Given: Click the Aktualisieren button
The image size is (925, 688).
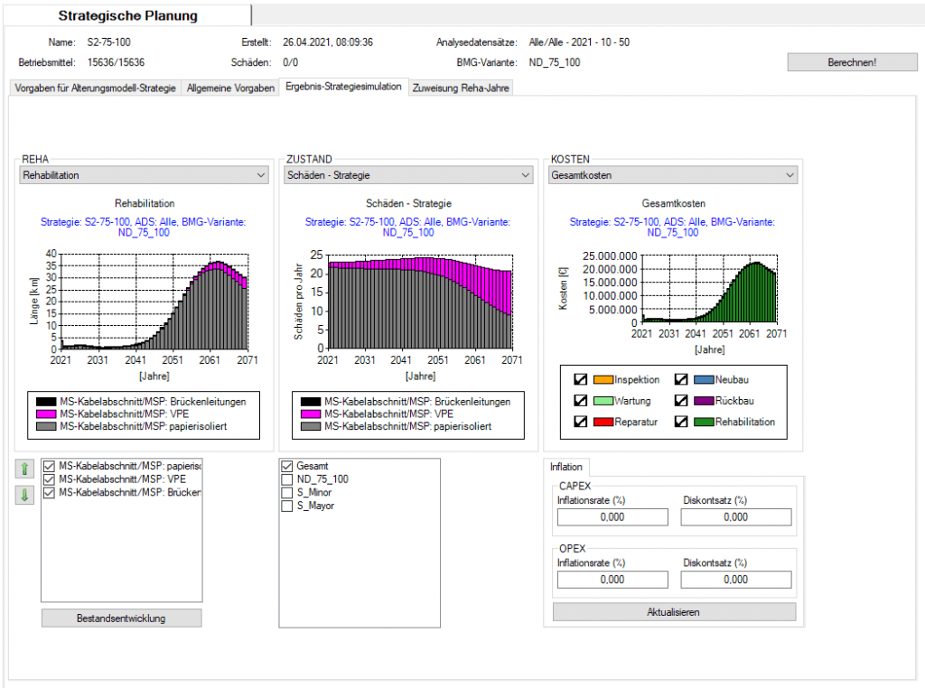Looking at the screenshot, I should (674, 612).
